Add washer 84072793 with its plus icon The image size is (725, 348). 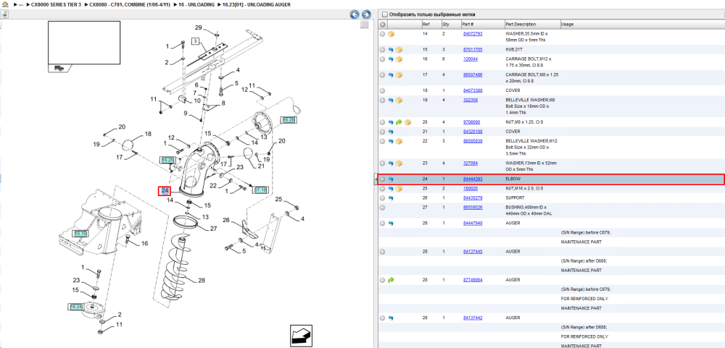(x=382, y=34)
